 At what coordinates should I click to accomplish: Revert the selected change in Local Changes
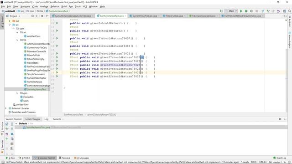[x=7, y=134]
